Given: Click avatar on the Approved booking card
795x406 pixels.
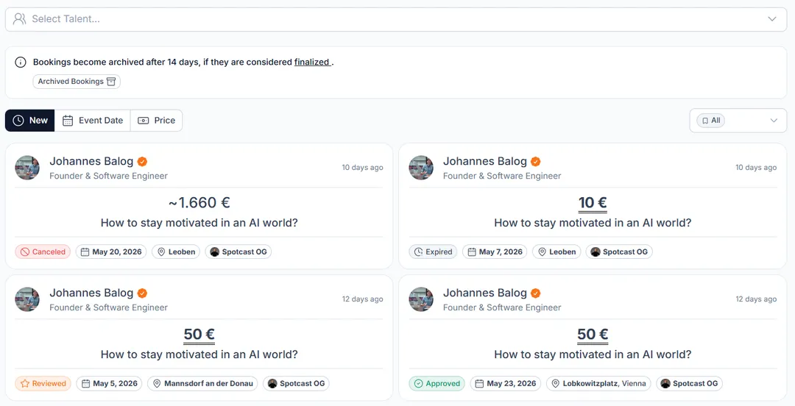Looking at the screenshot, I should 421,299.
